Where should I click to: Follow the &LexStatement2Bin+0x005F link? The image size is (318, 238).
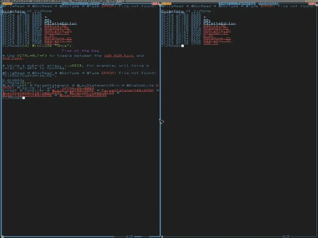point(32,93)
